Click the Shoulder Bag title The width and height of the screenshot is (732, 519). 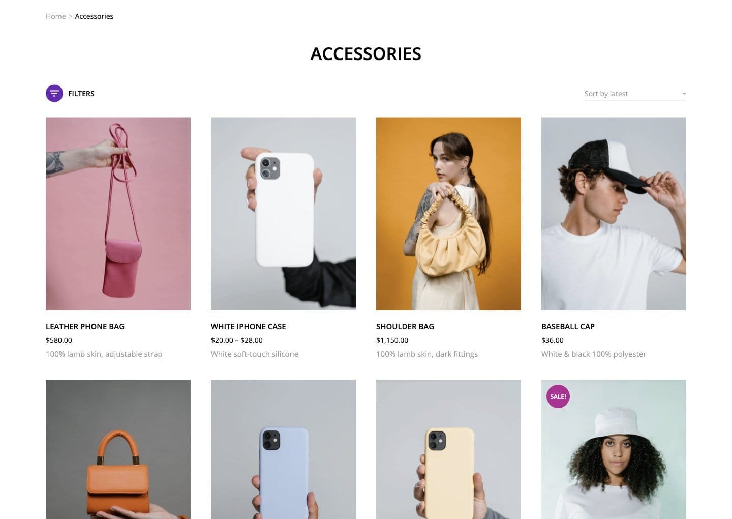(405, 326)
